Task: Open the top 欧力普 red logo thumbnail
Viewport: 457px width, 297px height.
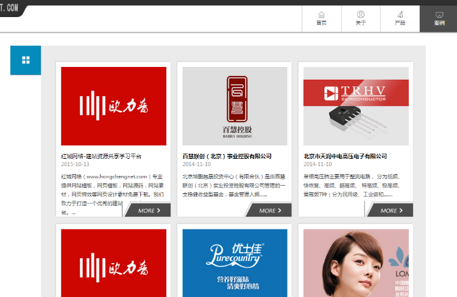Action: pyautogui.click(x=114, y=107)
